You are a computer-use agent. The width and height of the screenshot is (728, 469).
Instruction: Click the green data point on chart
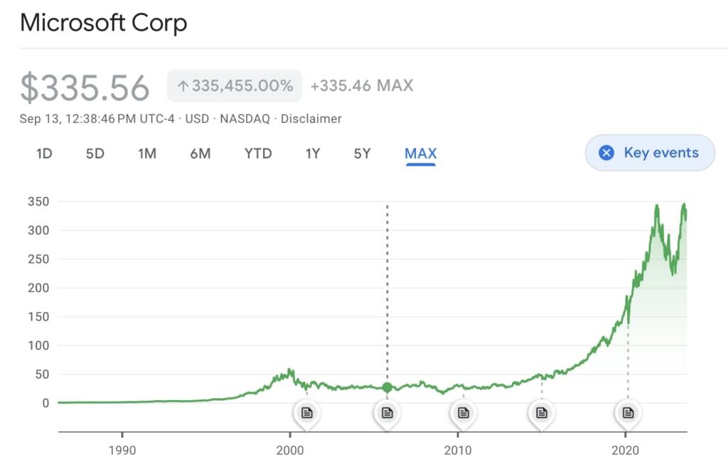(387, 387)
